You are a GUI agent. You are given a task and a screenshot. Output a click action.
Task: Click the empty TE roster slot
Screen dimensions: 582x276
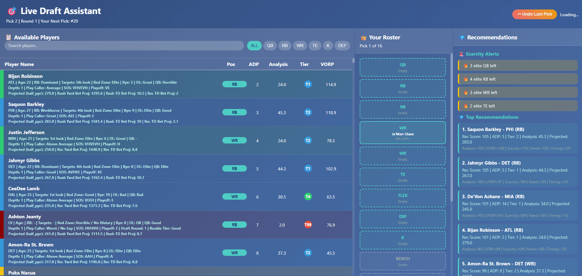click(x=403, y=177)
